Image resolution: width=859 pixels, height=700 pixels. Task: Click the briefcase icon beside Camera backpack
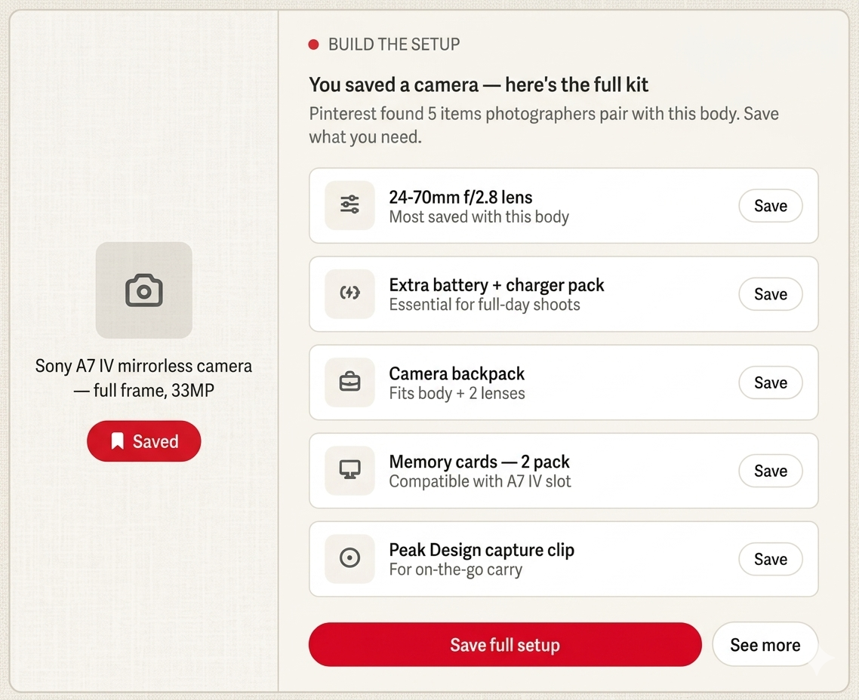click(349, 382)
